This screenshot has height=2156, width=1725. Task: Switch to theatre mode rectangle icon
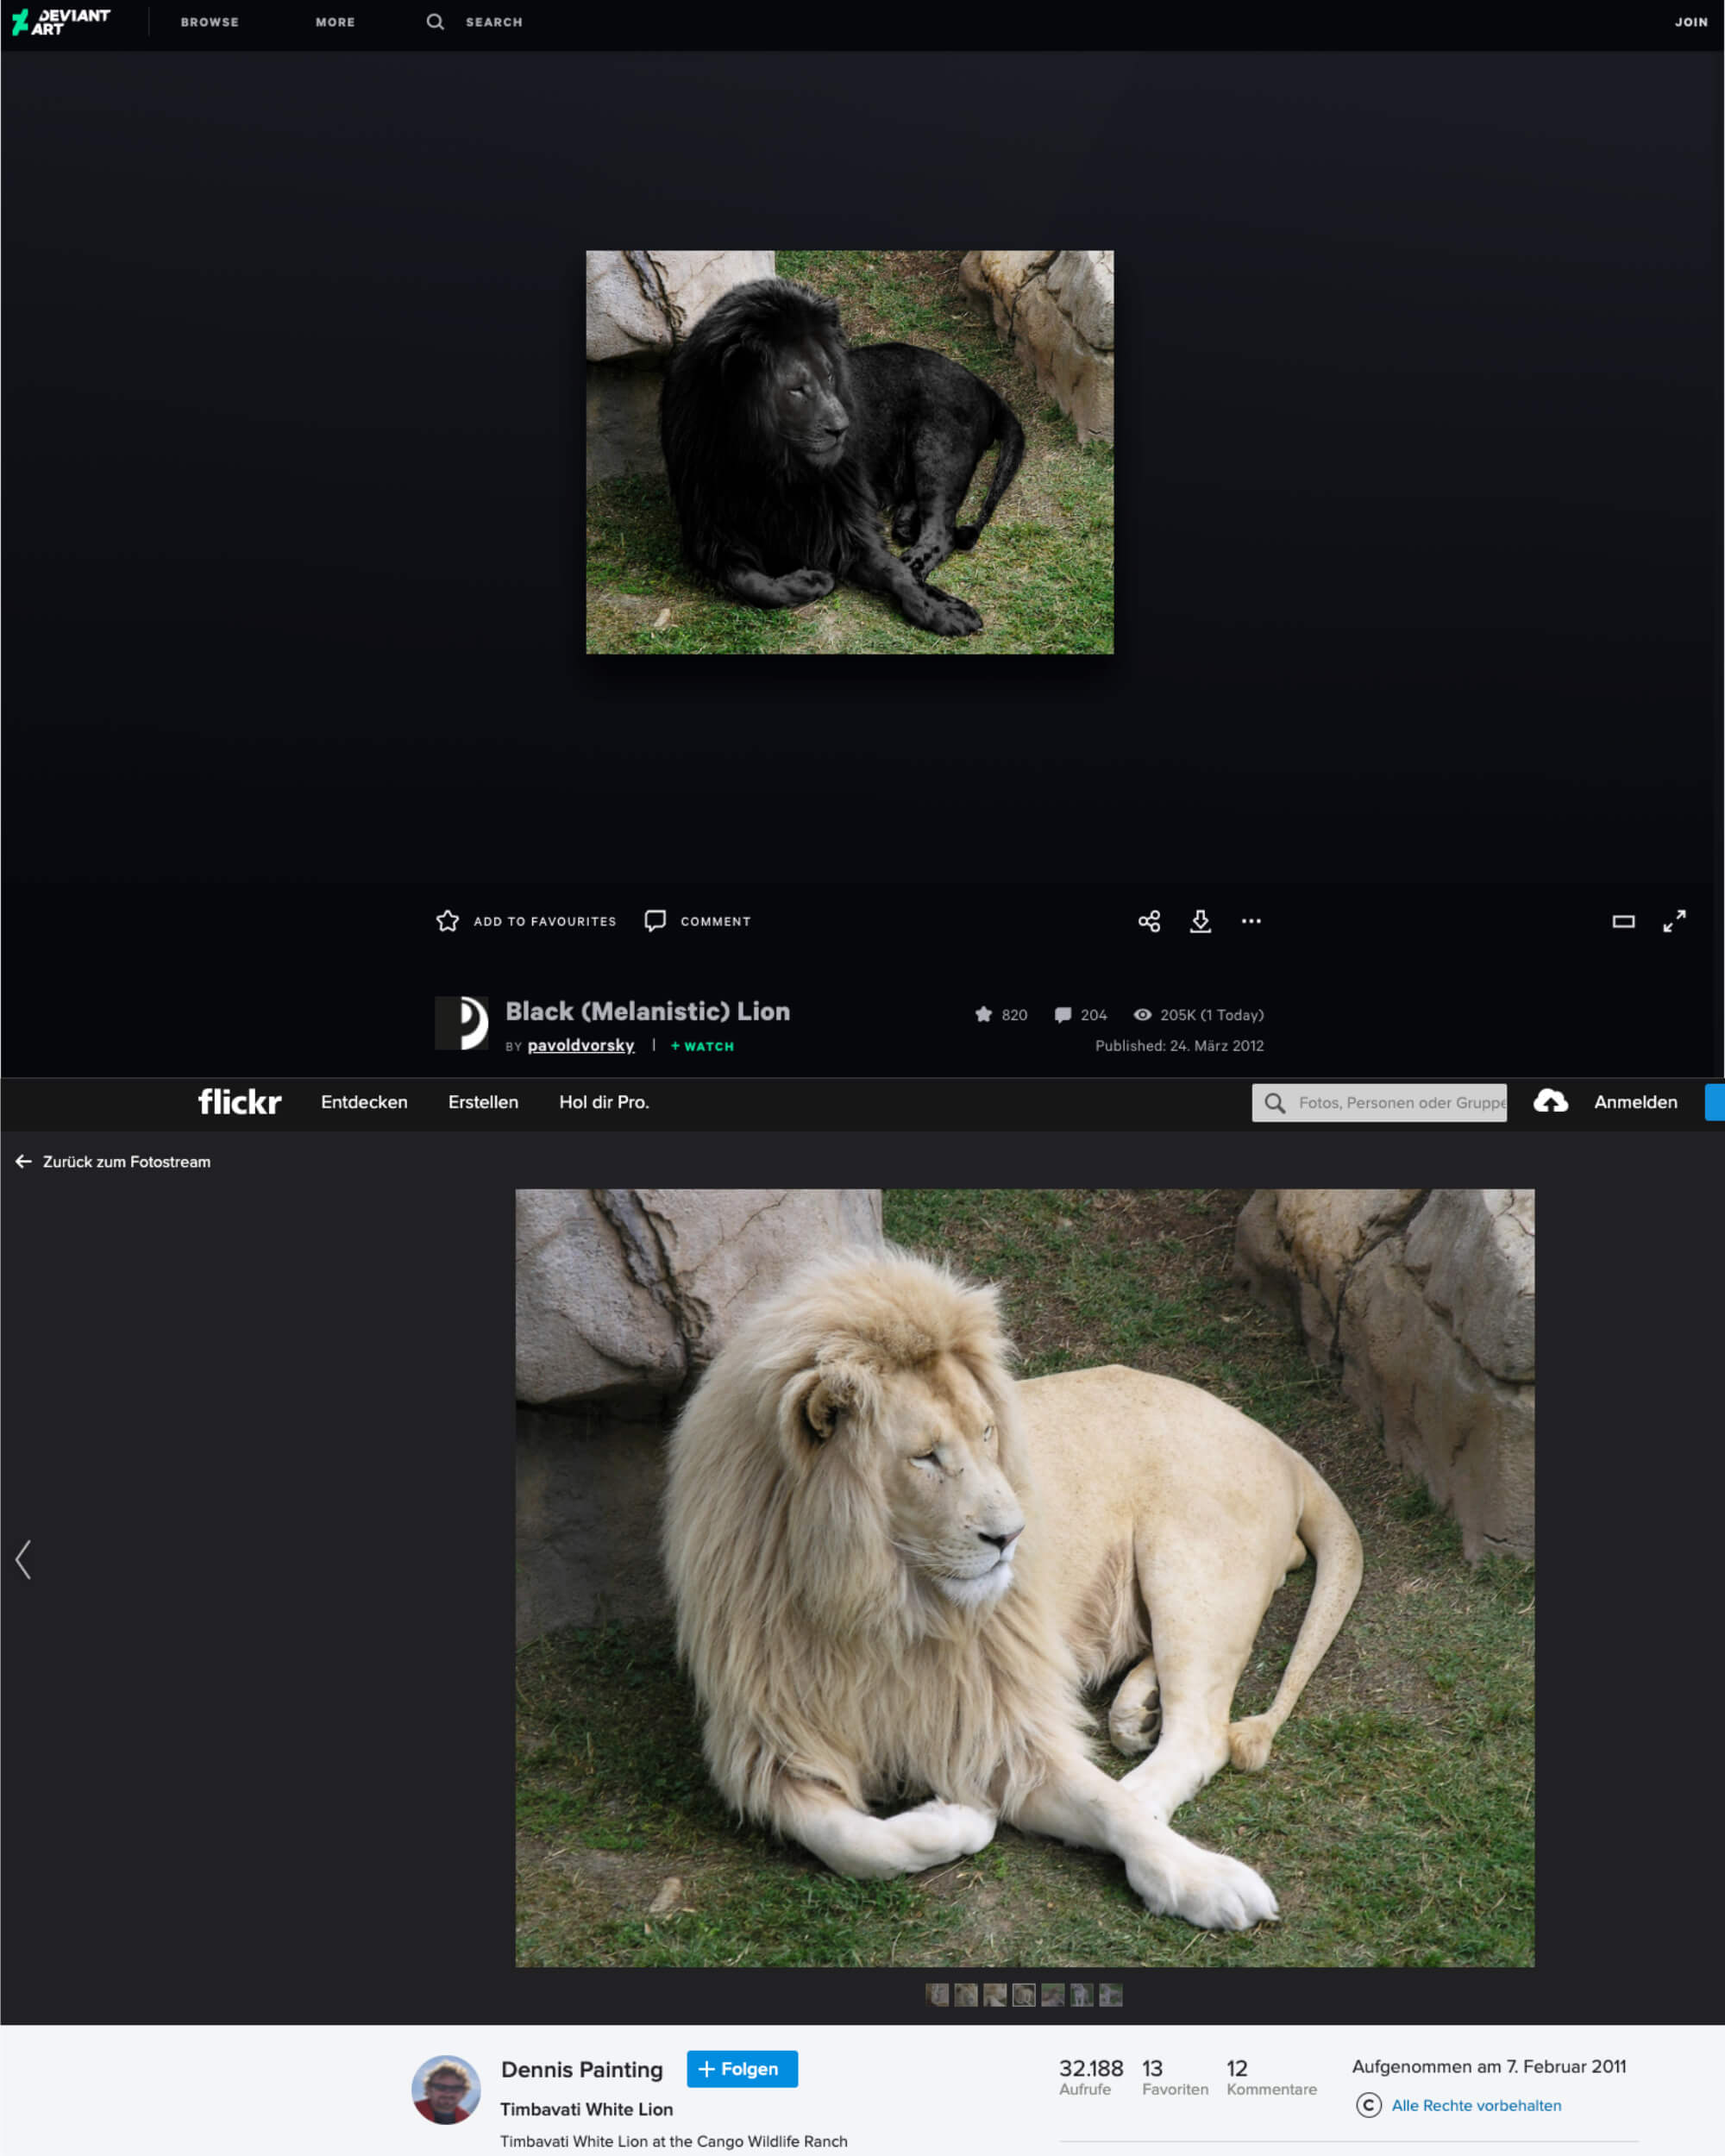pyautogui.click(x=1623, y=921)
